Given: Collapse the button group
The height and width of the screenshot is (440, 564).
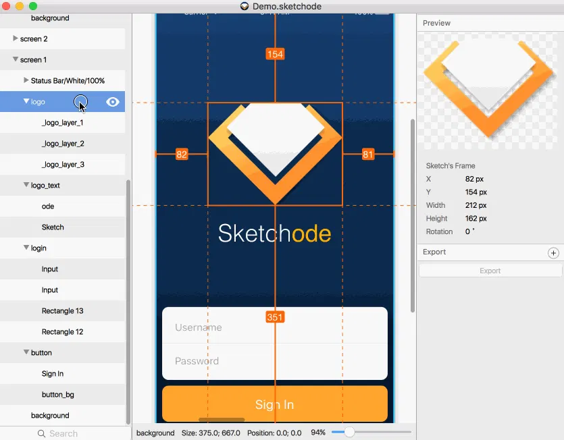Looking at the screenshot, I should click(26, 352).
